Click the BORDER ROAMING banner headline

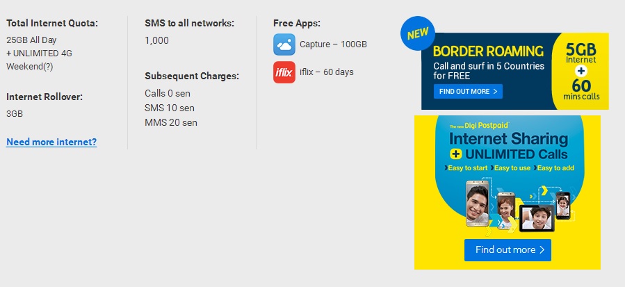488,51
